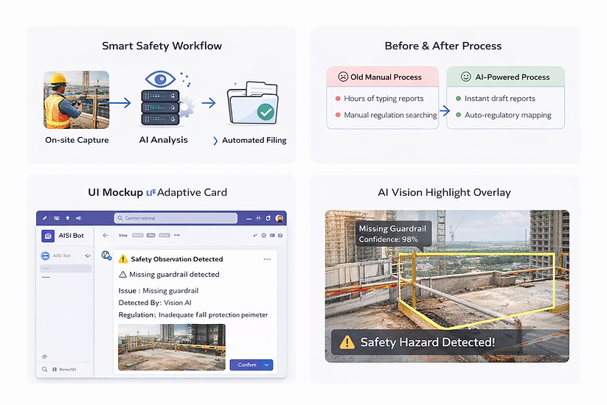The width and height of the screenshot is (607, 405).
Task: Click the 'Safety Observation Detected' heading
Action: click(177, 259)
